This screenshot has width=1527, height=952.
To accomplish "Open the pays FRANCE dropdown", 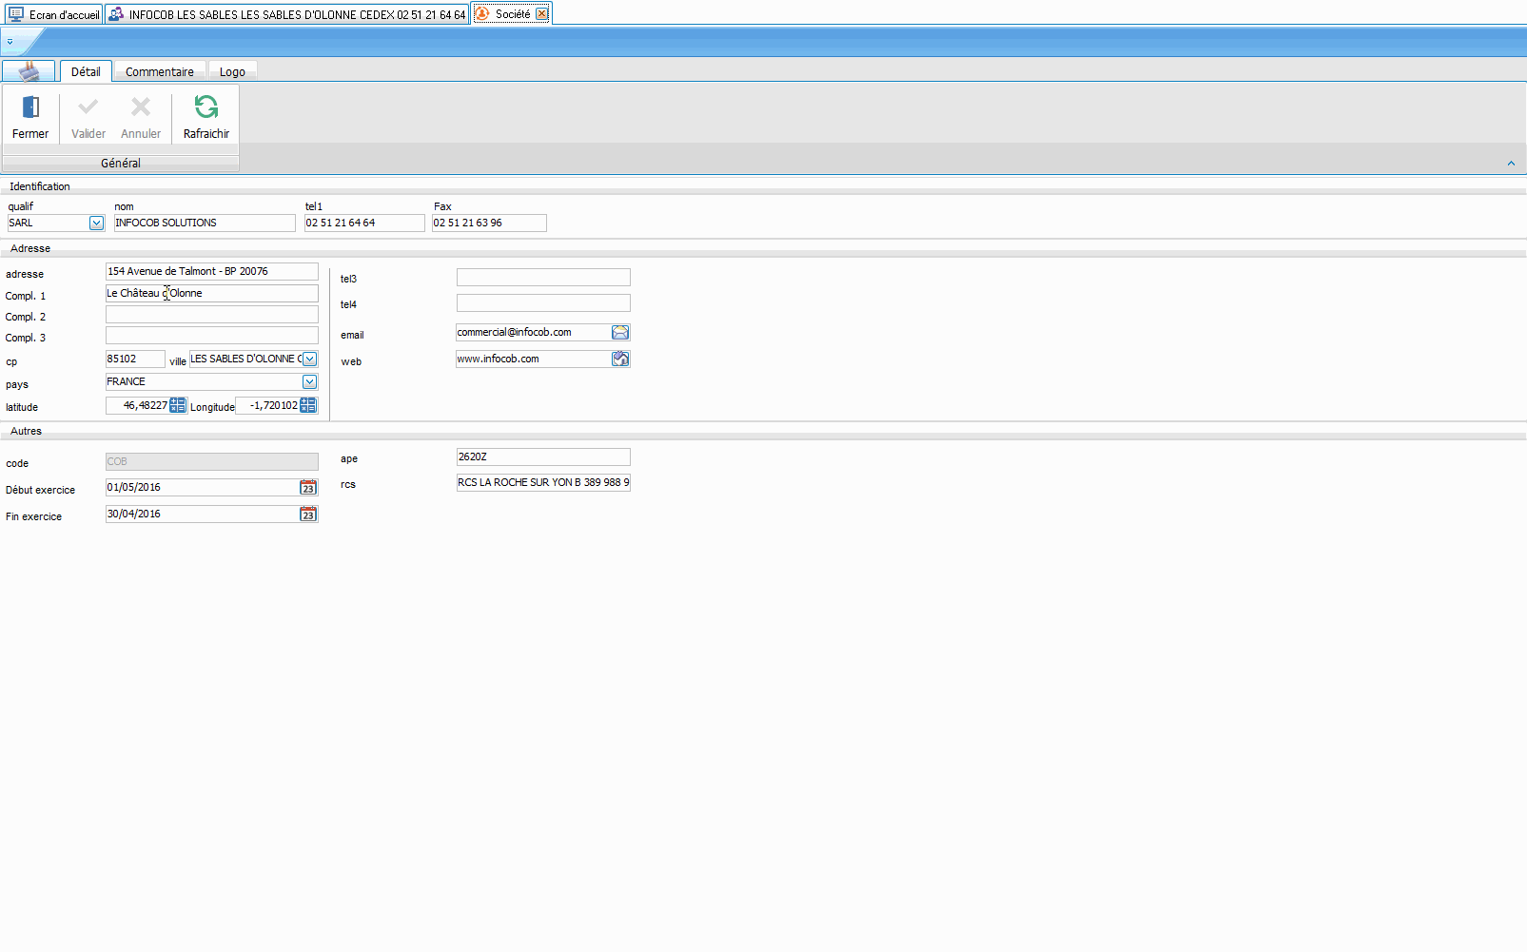I will 309,381.
